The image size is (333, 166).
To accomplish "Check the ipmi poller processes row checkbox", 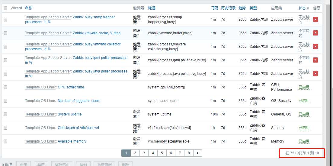I will point(5,60).
